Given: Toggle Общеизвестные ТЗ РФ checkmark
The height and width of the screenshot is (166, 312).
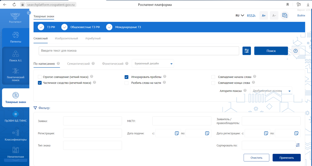Looking at the screenshot, I should pos(64,27).
